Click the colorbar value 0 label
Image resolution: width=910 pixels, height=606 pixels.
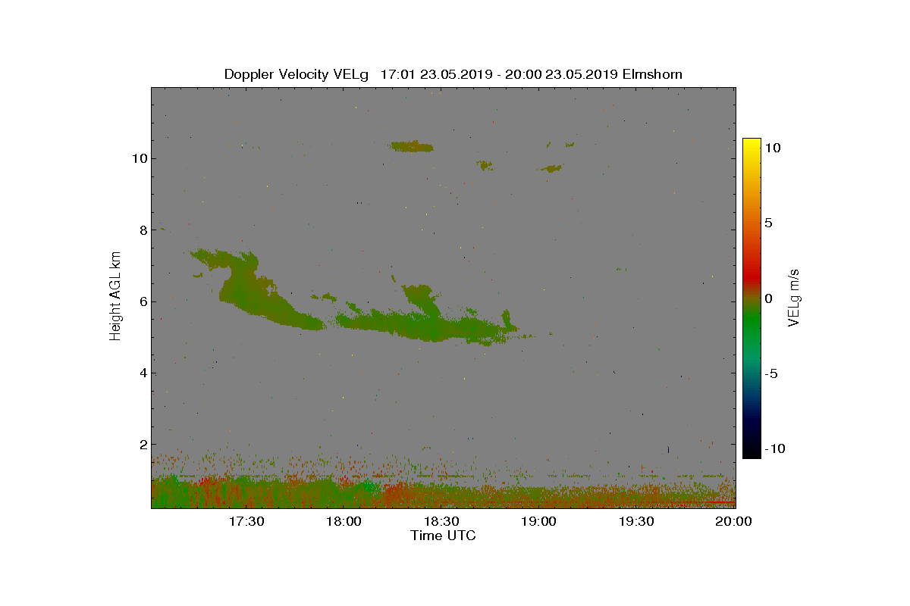[768, 298]
